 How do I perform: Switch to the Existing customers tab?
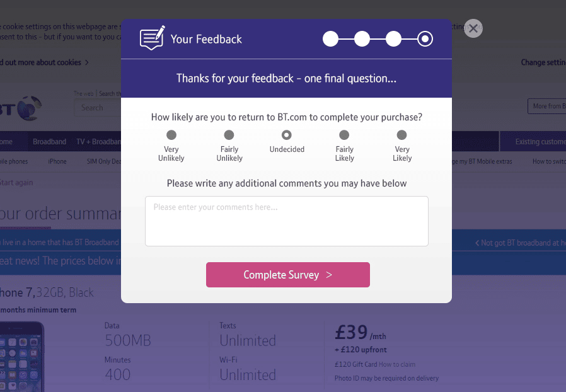(x=540, y=141)
